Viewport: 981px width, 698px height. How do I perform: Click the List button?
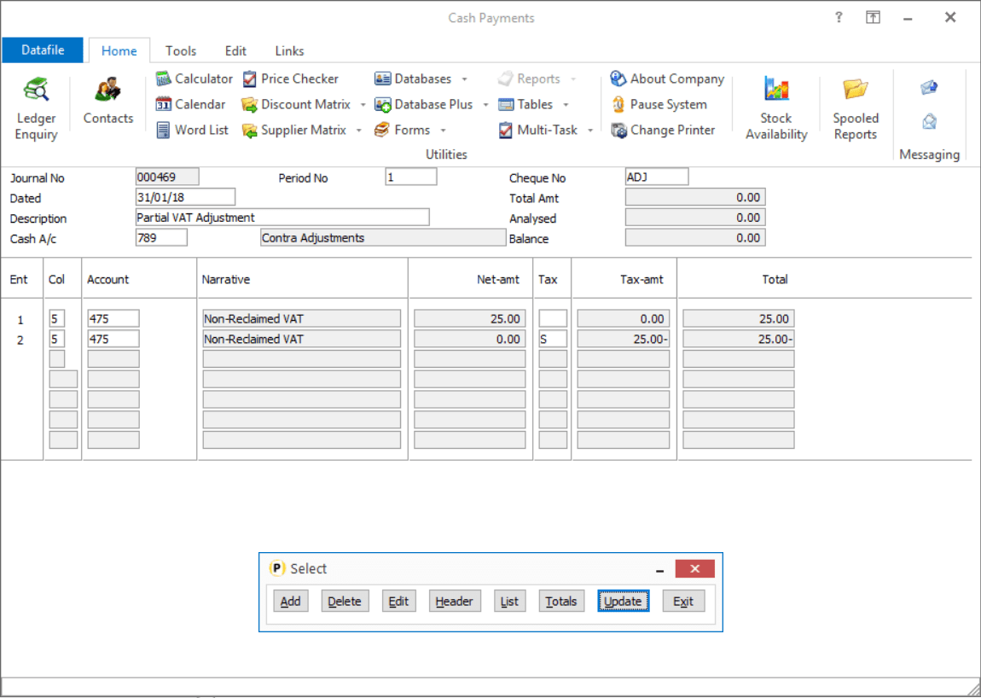[509, 601]
